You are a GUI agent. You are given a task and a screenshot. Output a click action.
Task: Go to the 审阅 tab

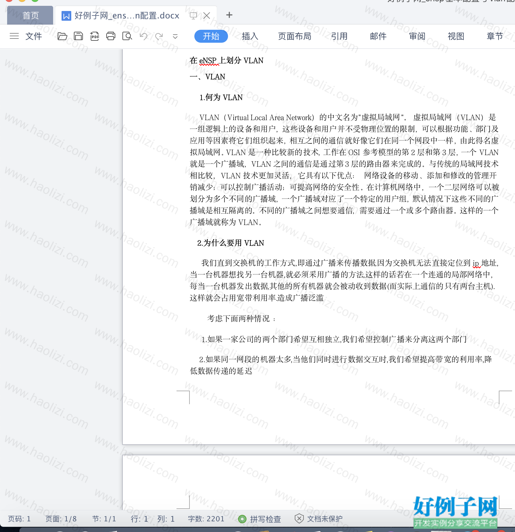pyautogui.click(x=417, y=36)
